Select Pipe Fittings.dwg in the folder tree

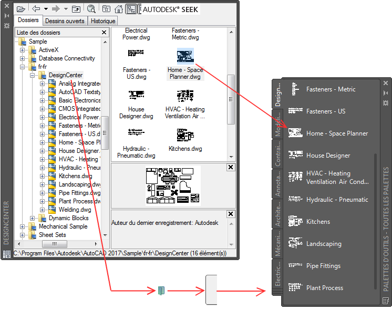click(x=79, y=193)
